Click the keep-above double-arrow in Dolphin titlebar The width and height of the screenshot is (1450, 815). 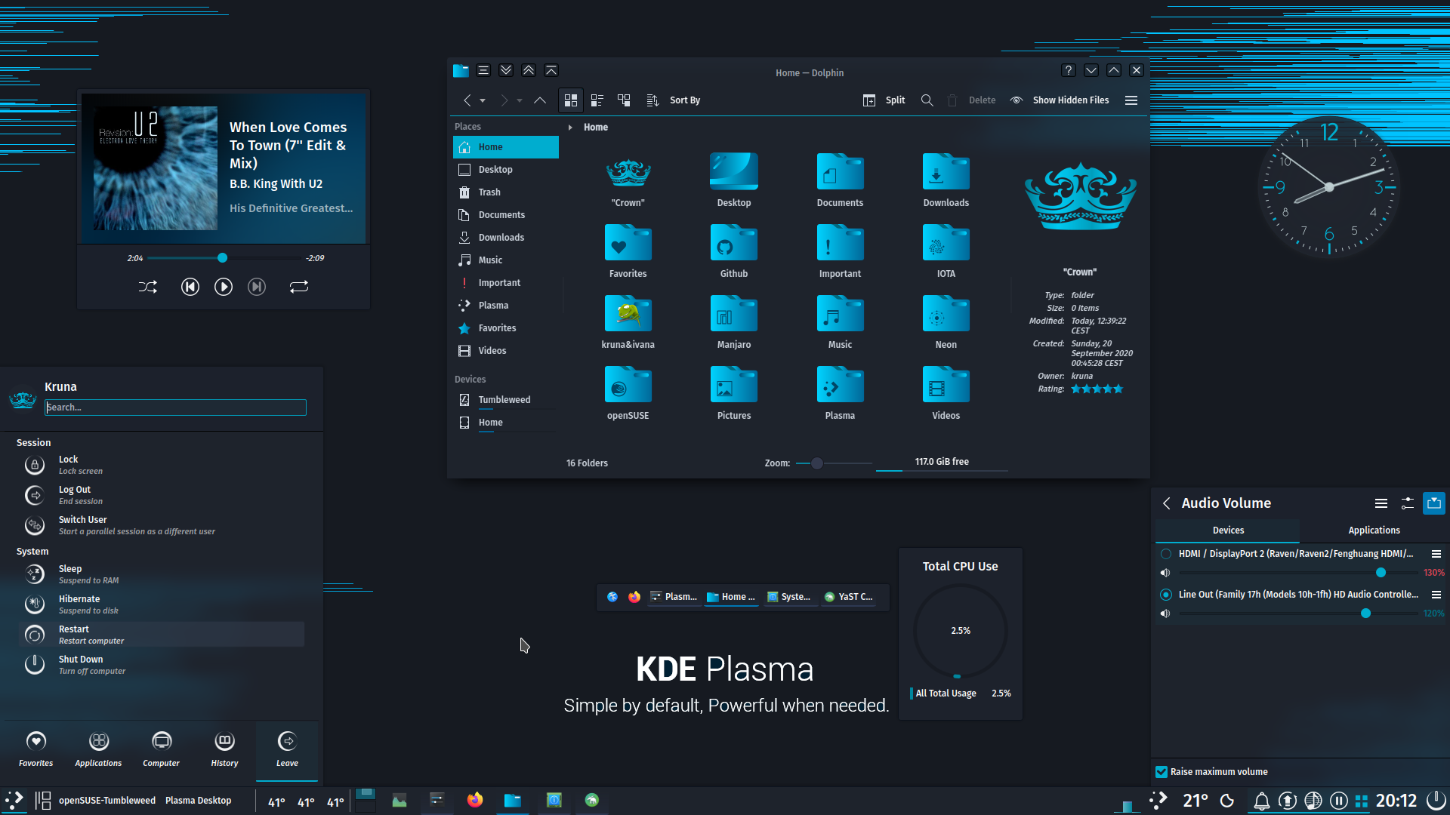coord(529,70)
